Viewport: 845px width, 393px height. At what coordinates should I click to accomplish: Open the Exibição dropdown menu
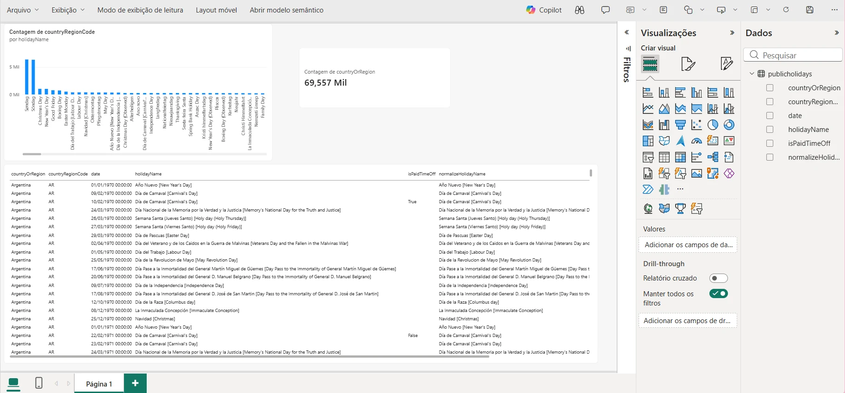point(68,10)
